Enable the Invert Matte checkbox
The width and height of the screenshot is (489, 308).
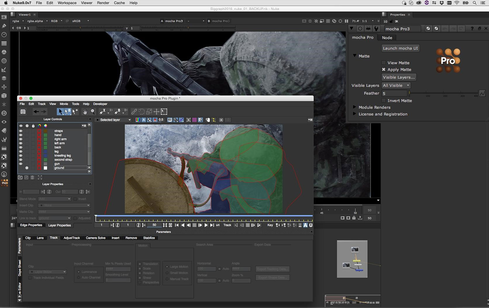pyautogui.click(x=384, y=100)
